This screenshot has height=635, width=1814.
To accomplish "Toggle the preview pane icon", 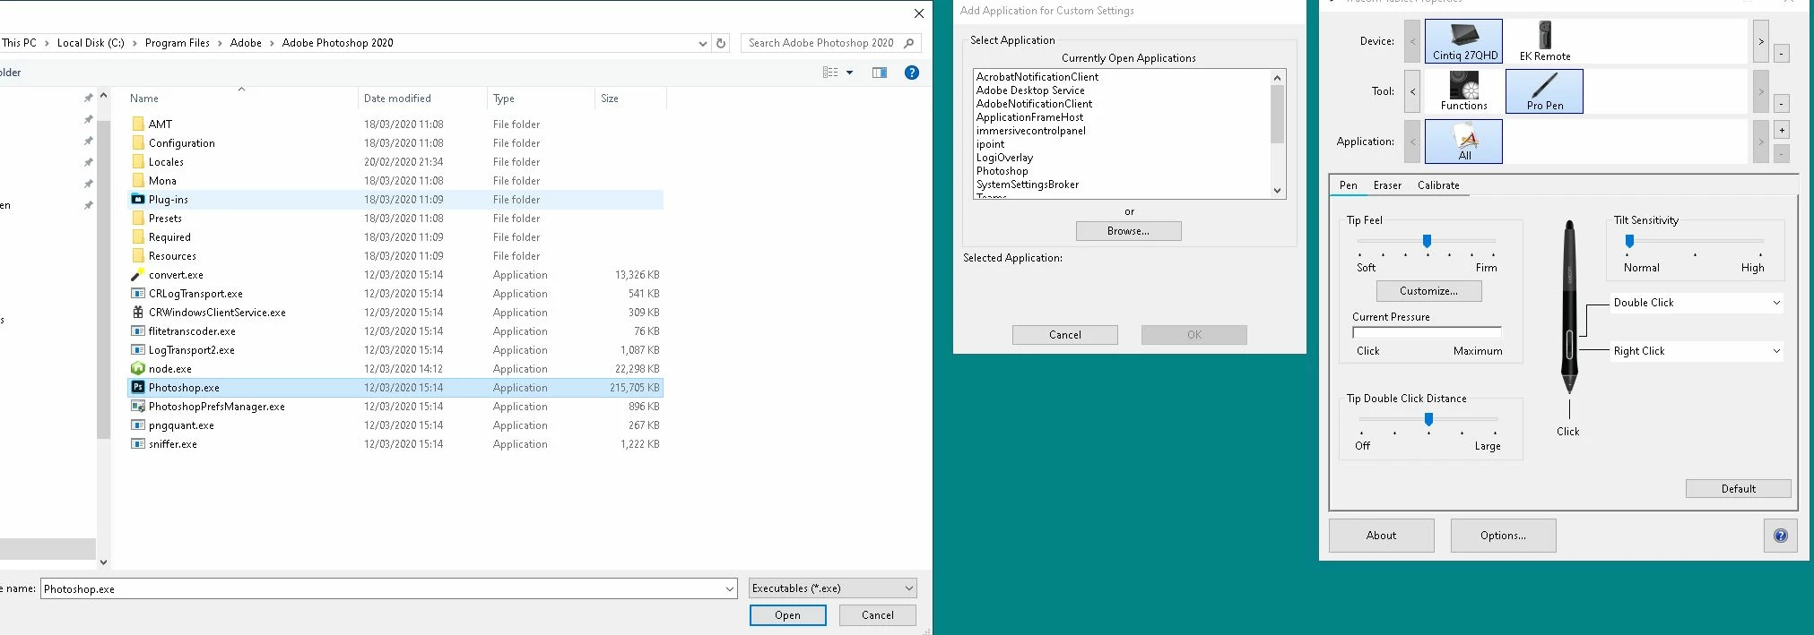I will coord(880,73).
